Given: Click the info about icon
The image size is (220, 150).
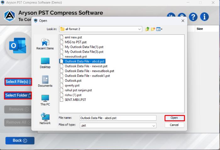Looking at the screenshot, I should (x=204, y=17).
